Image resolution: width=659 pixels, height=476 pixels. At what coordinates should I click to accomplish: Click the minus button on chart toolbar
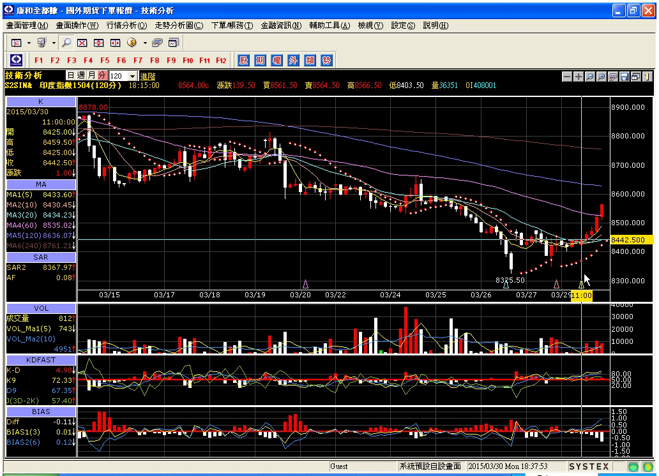(x=567, y=77)
